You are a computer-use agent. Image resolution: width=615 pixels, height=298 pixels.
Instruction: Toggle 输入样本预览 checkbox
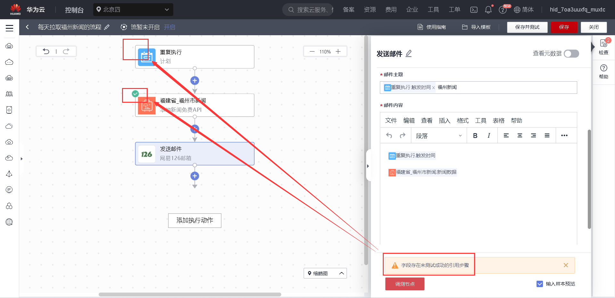click(540, 284)
